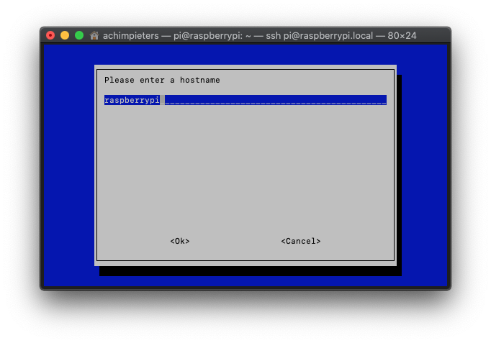
Task: Click the terminal window title text
Action: [260, 36]
